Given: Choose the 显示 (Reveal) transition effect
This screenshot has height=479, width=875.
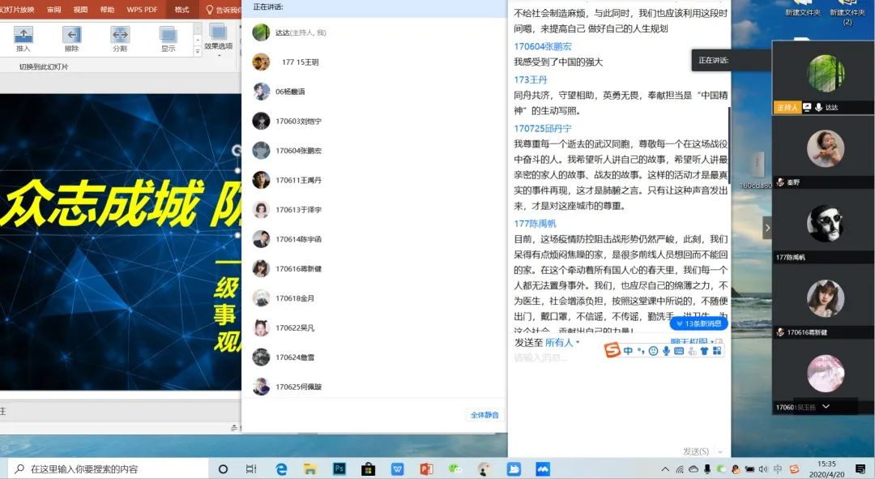Looking at the screenshot, I should pos(168,38).
